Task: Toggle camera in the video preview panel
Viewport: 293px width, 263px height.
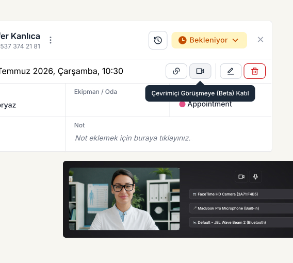Action: pyautogui.click(x=241, y=176)
